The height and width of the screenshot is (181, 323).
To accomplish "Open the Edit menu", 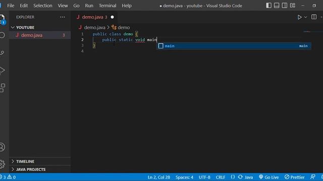I will 24,6.
